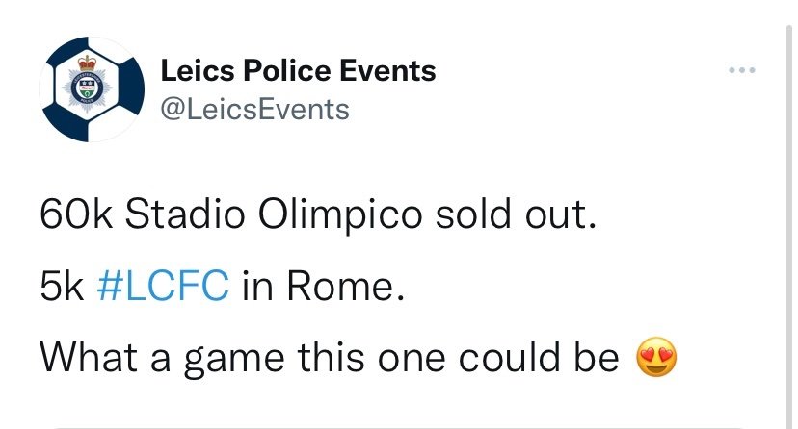
Task: Click the heart-eyes emoji in the tweet
Action: [x=656, y=357]
